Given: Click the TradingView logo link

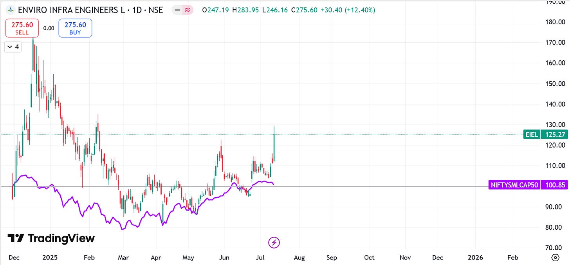Looking at the screenshot, I should coord(51,238).
